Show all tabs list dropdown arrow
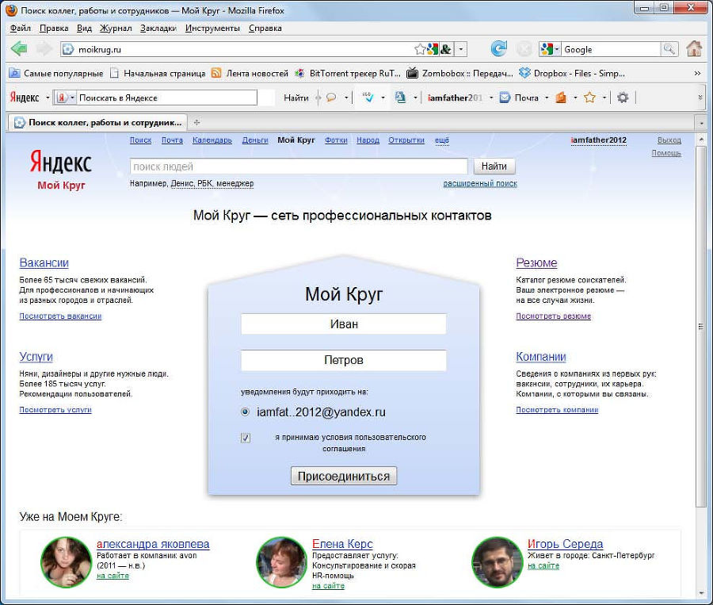This screenshot has height=605, width=713. point(700,123)
